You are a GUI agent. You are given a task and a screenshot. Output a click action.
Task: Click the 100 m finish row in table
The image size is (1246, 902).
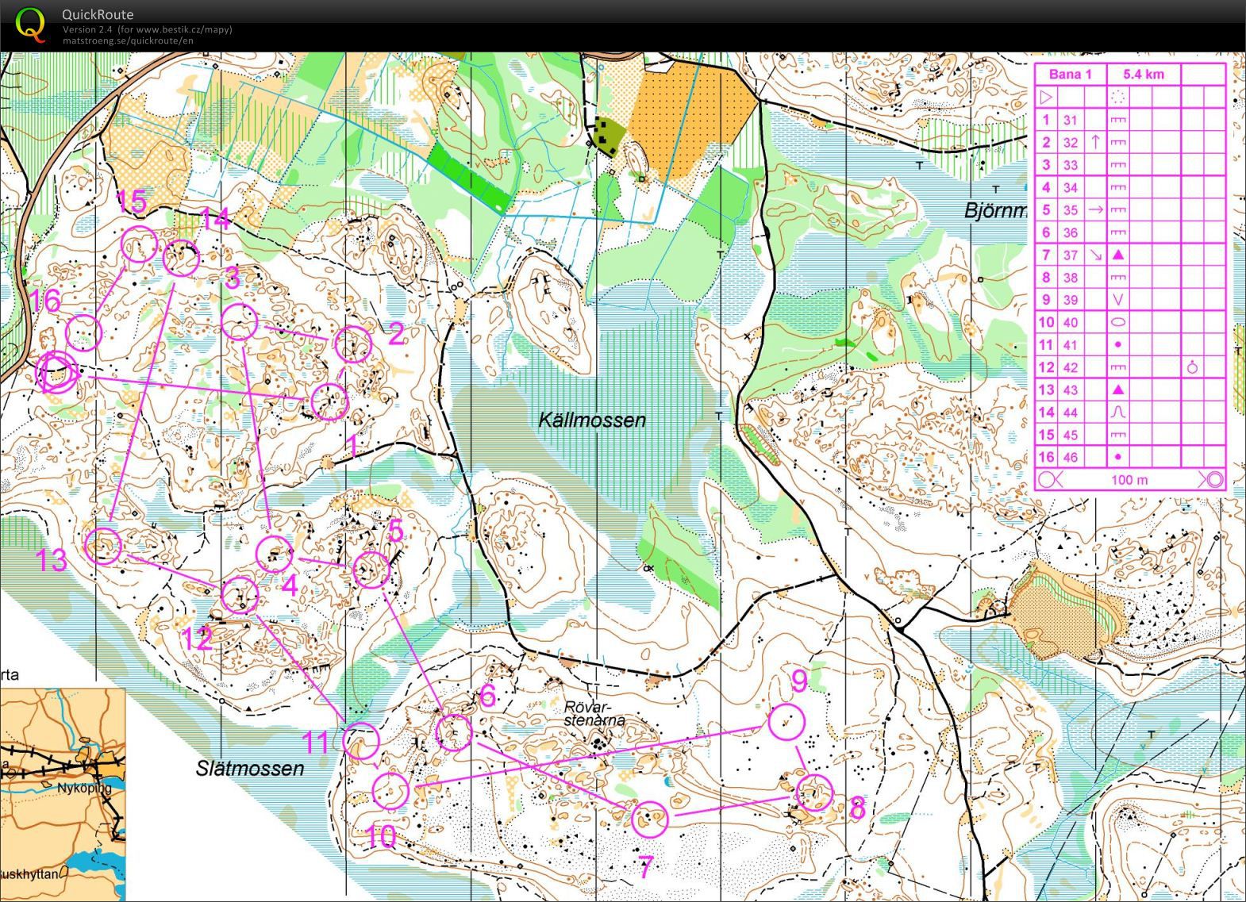pos(1131,480)
